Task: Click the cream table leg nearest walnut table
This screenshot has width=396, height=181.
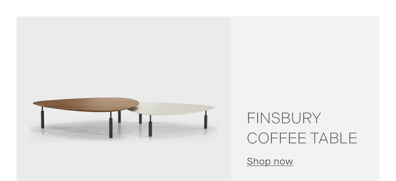Action: coord(140,118)
